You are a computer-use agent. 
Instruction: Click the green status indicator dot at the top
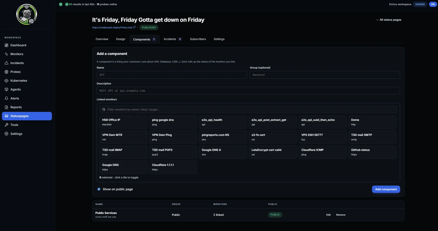[61, 4]
